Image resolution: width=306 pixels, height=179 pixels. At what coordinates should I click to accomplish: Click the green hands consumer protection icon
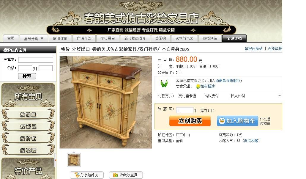coord(164,84)
